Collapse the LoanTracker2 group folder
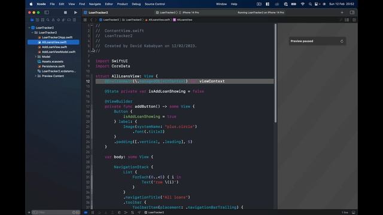Image resolution: width=383 pixels, height=215 pixels. coord(32,32)
